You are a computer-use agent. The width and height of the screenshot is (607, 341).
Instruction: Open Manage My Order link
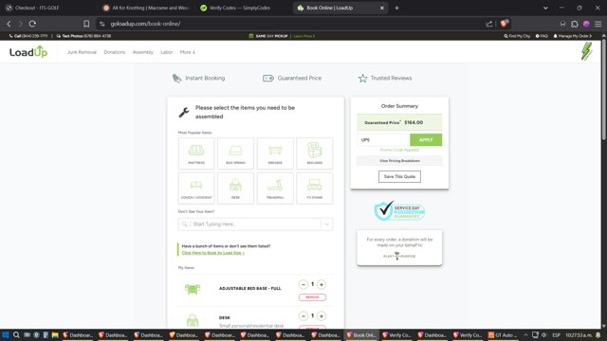[573, 36]
